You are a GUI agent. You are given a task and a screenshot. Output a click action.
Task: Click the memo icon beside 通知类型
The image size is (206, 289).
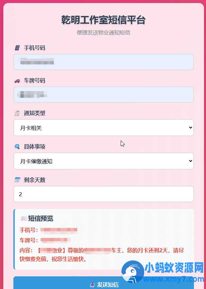(17, 113)
